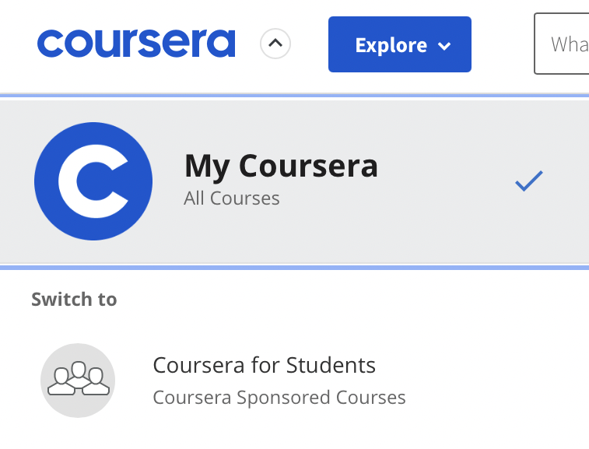Click the All Courses subtitle text
This screenshot has width=589, height=449.
(232, 198)
